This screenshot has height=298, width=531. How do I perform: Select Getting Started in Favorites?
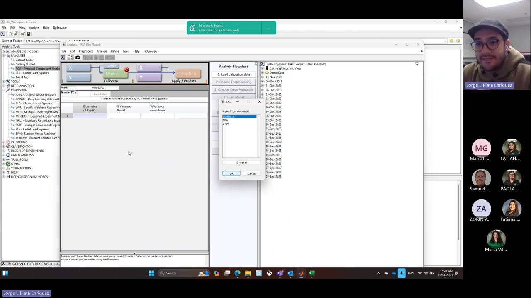tap(25, 64)
